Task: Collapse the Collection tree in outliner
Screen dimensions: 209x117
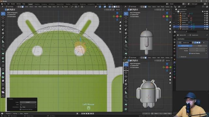Action: point(176,12)
